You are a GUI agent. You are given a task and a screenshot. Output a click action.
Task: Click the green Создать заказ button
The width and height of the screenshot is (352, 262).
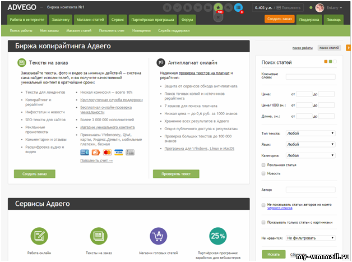click(35, 174)
